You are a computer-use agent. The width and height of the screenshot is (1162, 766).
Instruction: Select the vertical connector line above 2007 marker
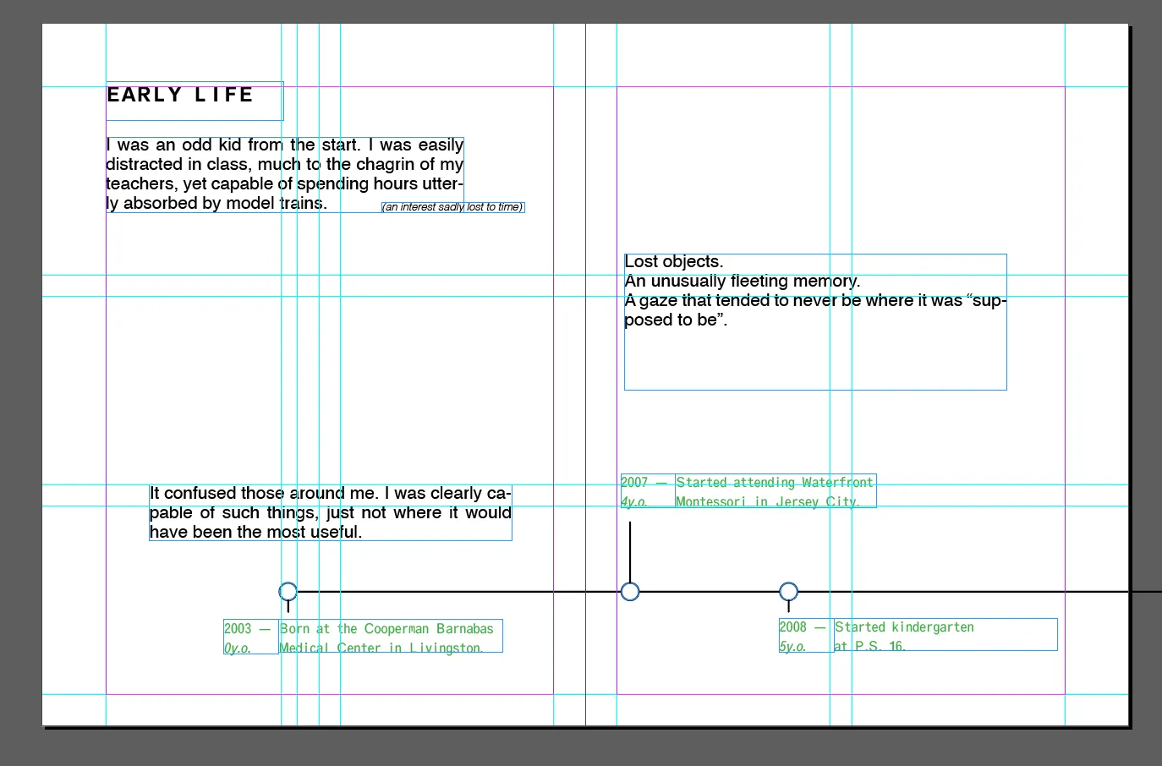click(x=630, y=552)
